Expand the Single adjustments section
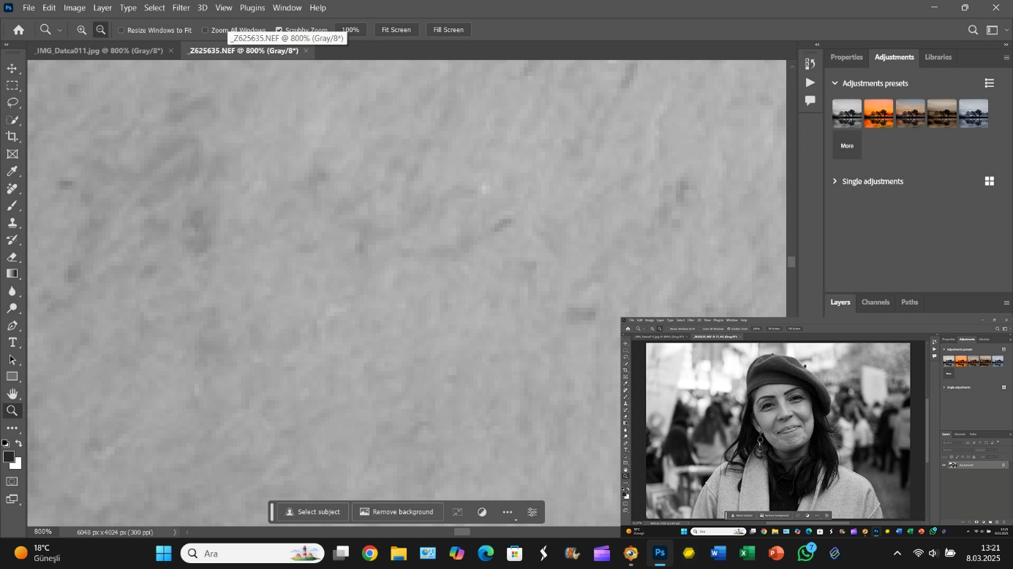 [835, 181]
